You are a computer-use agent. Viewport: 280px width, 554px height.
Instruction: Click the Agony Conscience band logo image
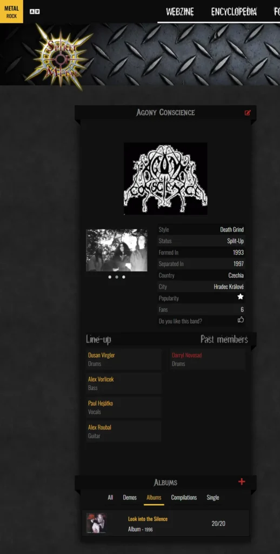(x=165, y=179)
